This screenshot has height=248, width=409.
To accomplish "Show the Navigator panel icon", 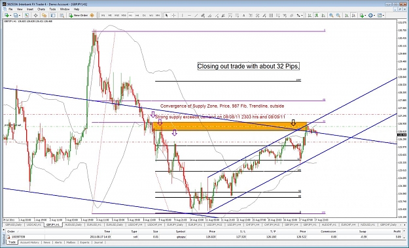I will [x=44, y=16].
